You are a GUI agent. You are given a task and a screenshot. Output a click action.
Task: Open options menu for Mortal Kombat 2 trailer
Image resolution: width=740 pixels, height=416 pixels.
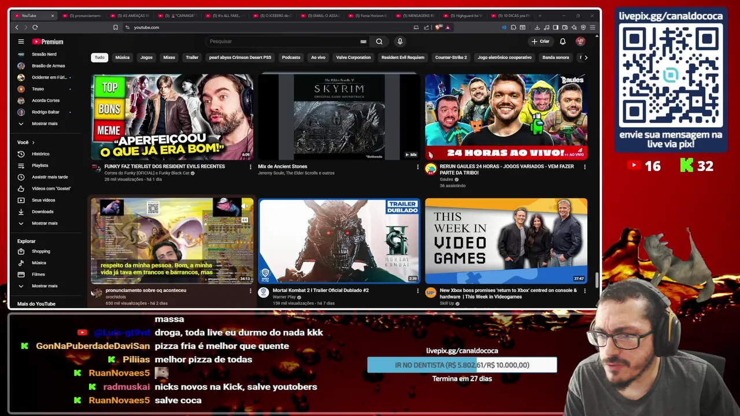click(x=417, y=291)
